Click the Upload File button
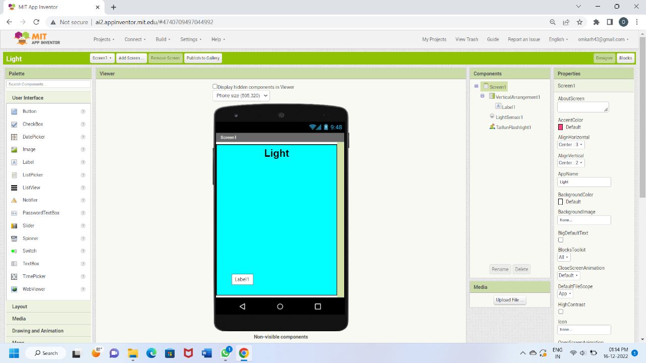The image size is (646, 363). tap(510, 300)
